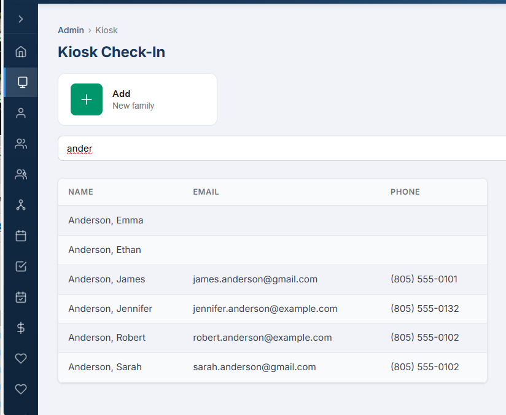The width and height of the screenshot is (506, 415).
Task: Sort by the NAME column header
Action: point(80,192)
